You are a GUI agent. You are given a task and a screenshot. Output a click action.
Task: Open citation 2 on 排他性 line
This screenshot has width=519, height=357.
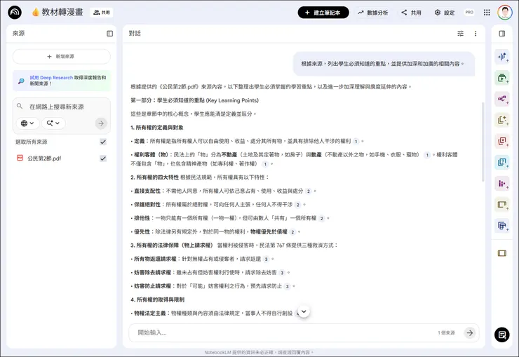coord(321,218)
